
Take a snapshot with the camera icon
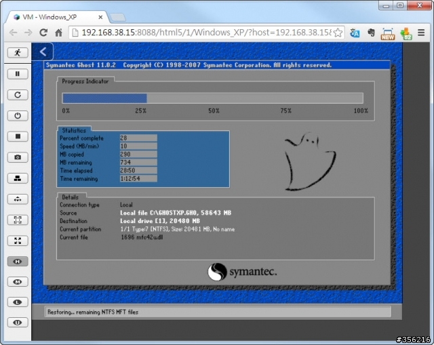coord(18,157)
